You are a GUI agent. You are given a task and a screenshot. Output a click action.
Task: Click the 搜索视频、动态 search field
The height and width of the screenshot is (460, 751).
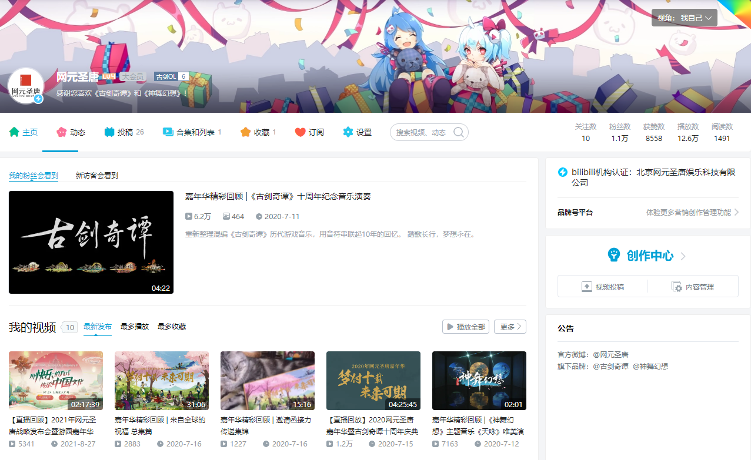pyautogui.click(x=421, y=132)
